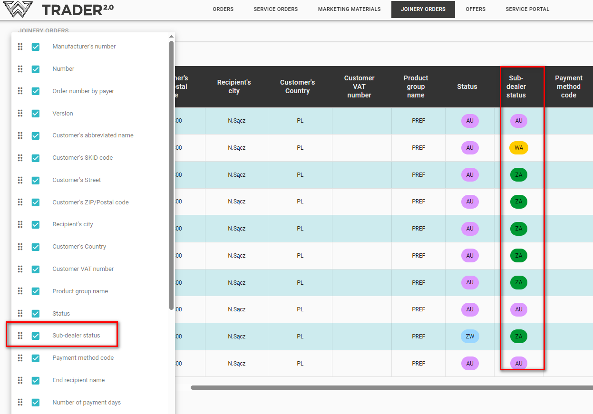Click the Trader 2.0 logo
Image resolution: width=593 pixels, height=414 pixels.
coord(58,9)
